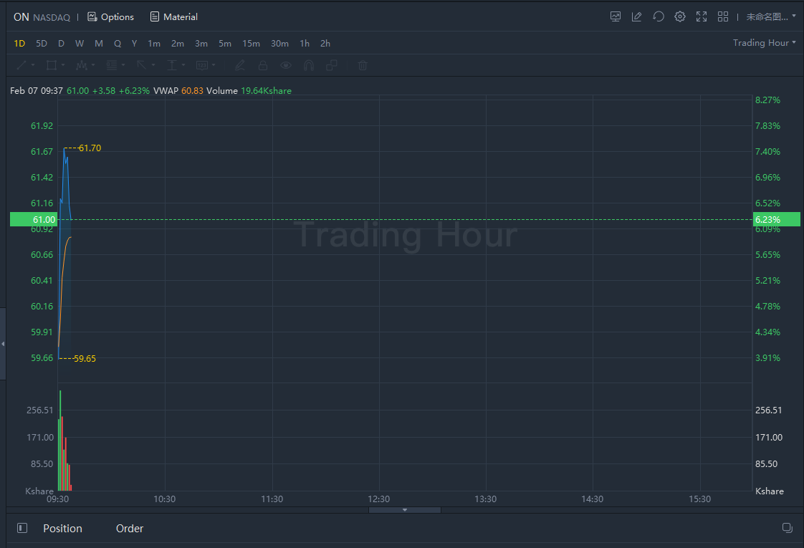
Task: Switch to the weekly W timeframe
Action: click(x=80, y=44)
